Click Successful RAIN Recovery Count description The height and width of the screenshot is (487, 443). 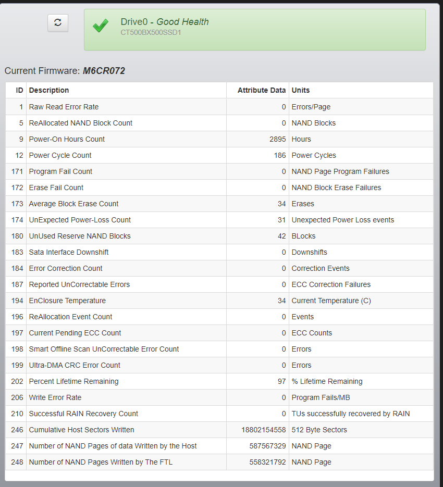coord(83,414)
